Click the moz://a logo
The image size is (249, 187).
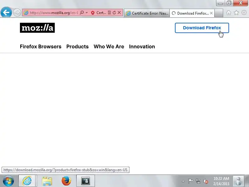pos(37,28)
